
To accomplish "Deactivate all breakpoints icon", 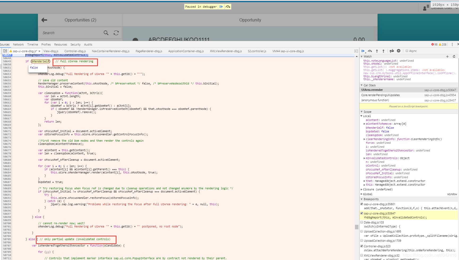I will point(392,51).
